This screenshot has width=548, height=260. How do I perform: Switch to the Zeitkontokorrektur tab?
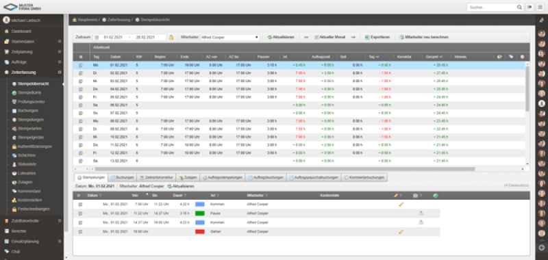(155, 177)
